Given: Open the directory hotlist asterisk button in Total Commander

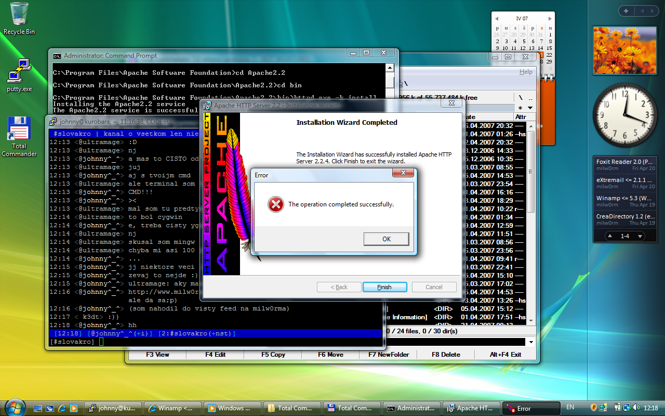Looking at the screenshot, I should 521,108.
